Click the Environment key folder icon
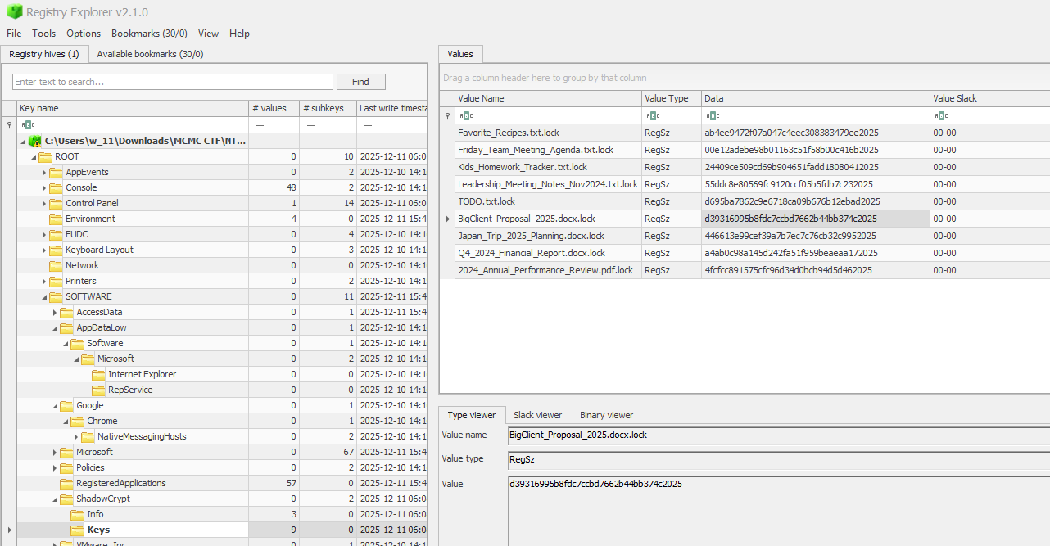The height and width of the screenshot is (546, 1050). [x=56, y=219]
